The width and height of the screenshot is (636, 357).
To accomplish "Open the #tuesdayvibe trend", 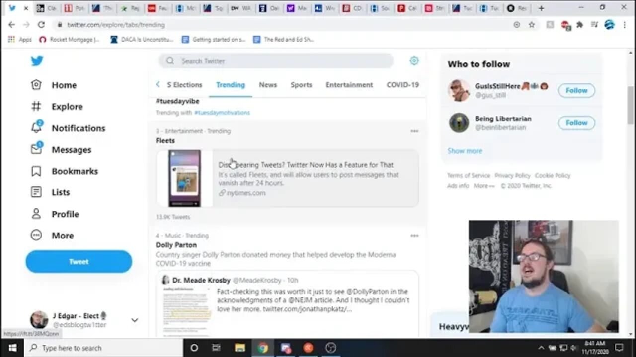I will (177, 101).
